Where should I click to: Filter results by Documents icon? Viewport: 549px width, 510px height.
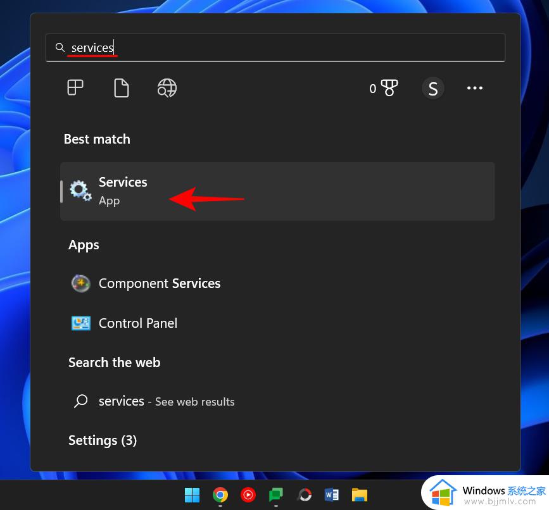pyautogui.click(x=121, y=88)
